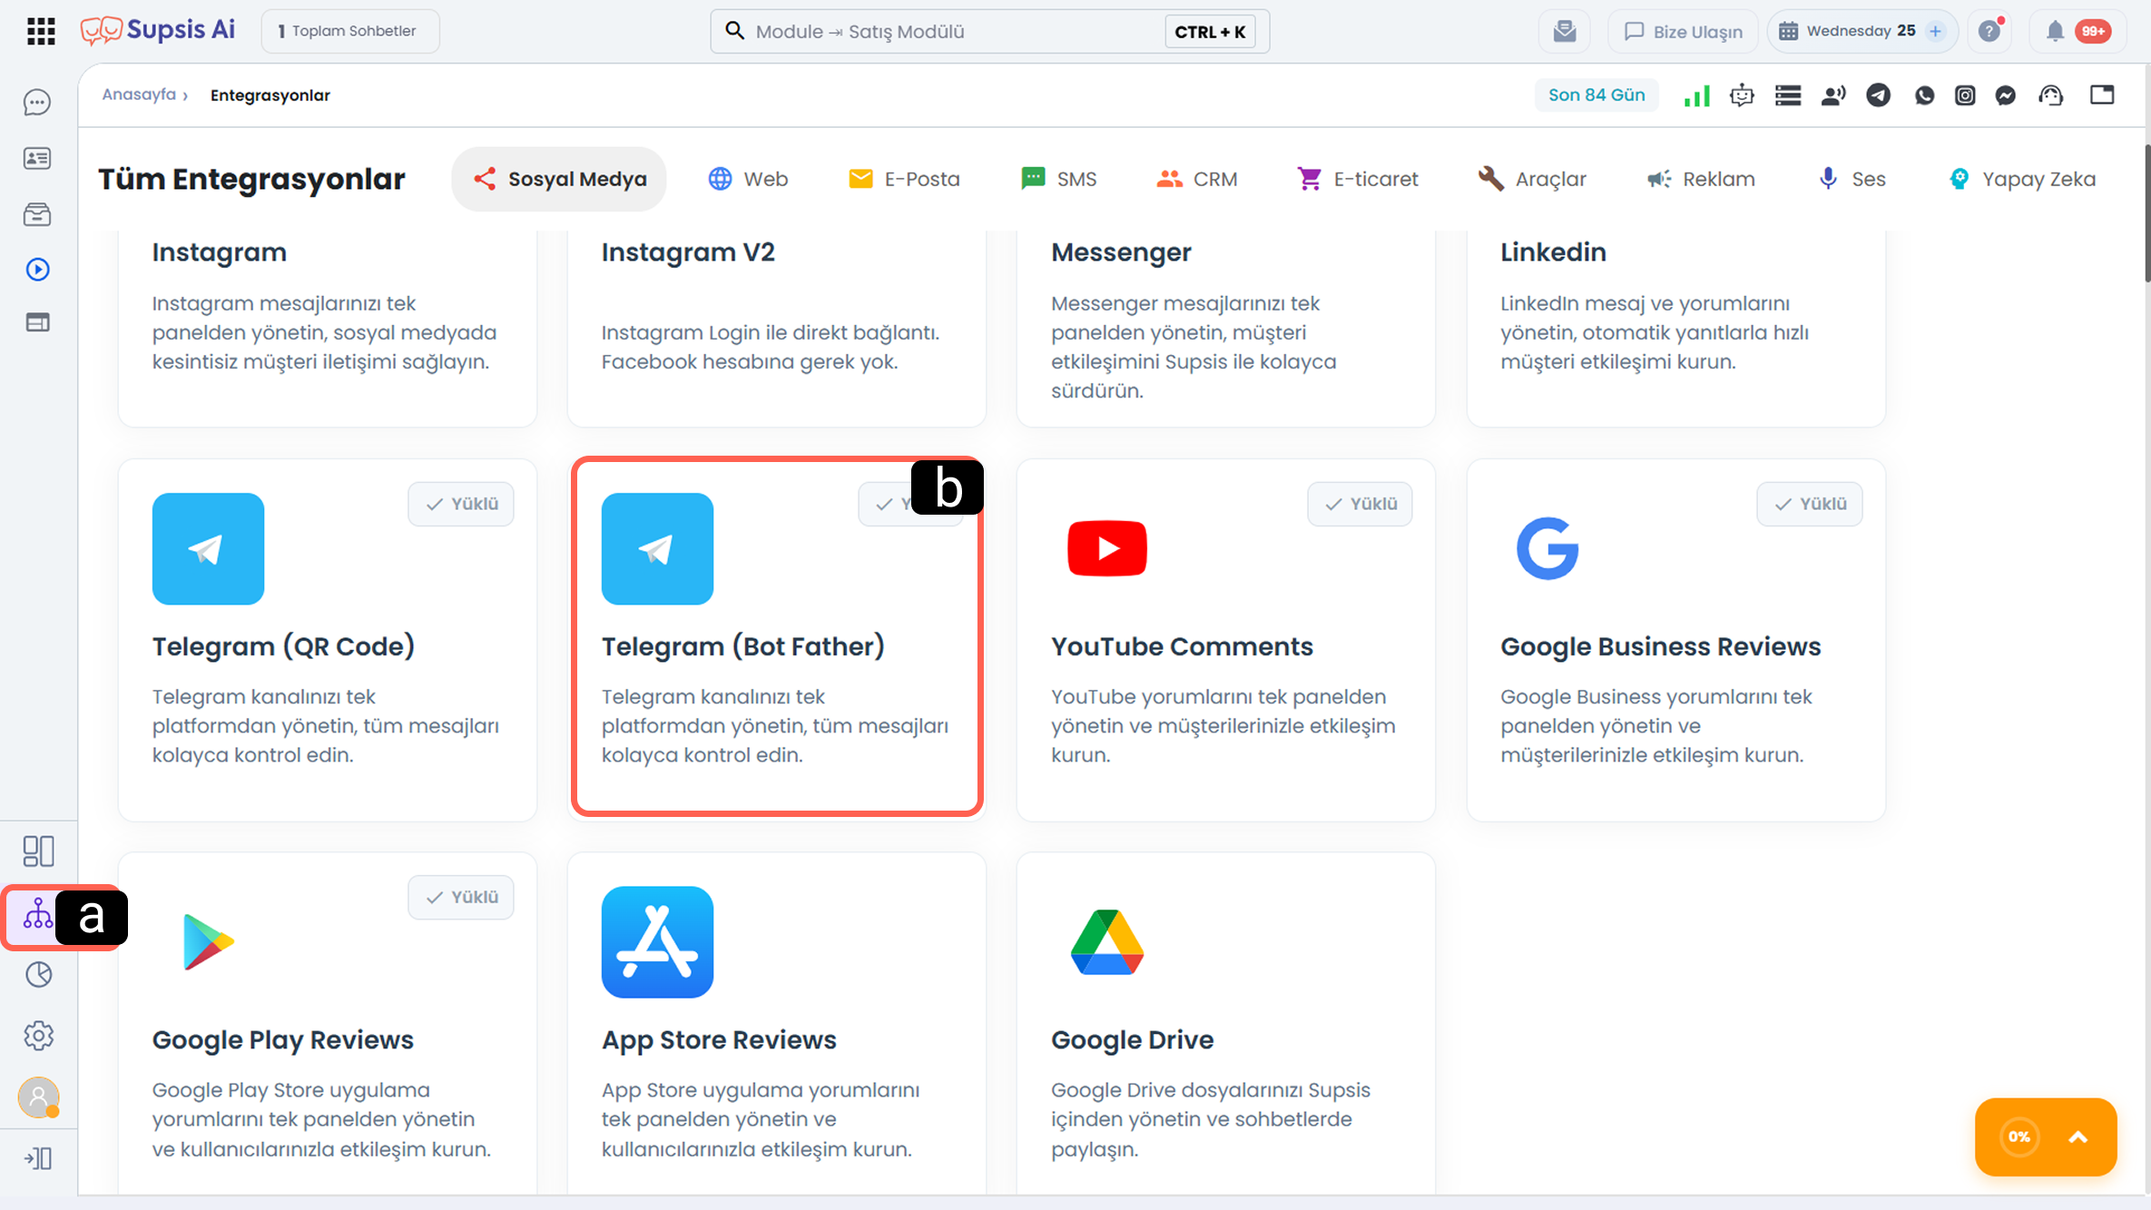Open the apps grid menu icon
Screen dimensions: 2151x1210
(41, 31)
